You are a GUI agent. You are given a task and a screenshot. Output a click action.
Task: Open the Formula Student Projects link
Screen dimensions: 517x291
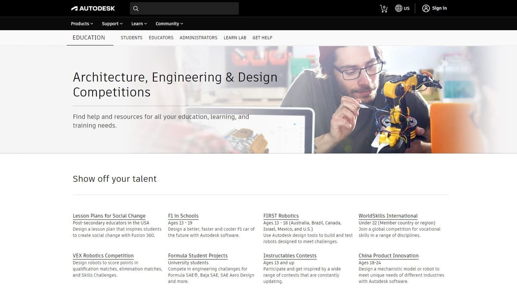click(x=198, y=256)
